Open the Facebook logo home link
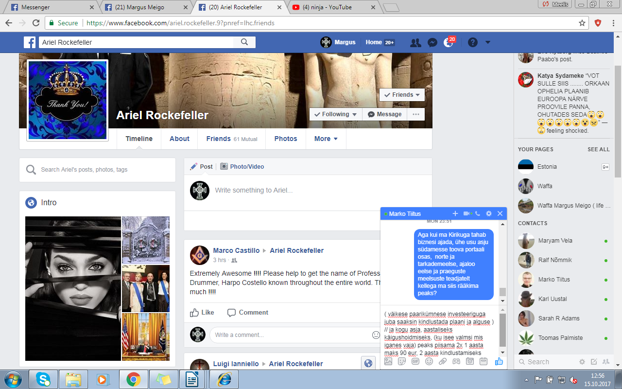Image resolution: width=622 pixels, height=389 pixels. click(30, 42)
